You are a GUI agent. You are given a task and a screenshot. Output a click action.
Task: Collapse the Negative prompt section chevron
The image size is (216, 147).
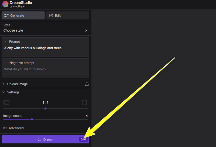tap(5, 63)
